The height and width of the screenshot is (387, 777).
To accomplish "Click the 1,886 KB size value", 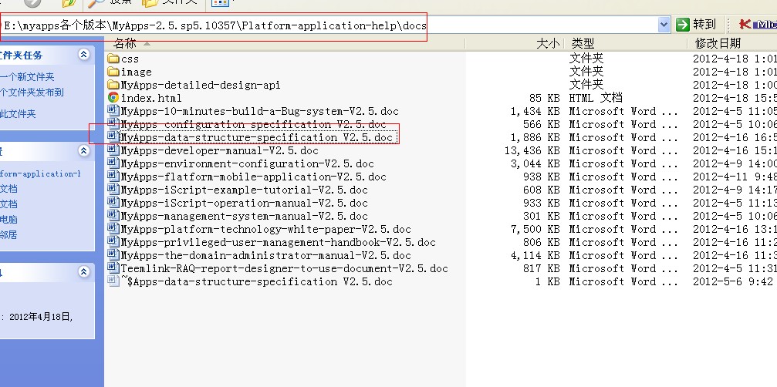I will pos(535,137).
